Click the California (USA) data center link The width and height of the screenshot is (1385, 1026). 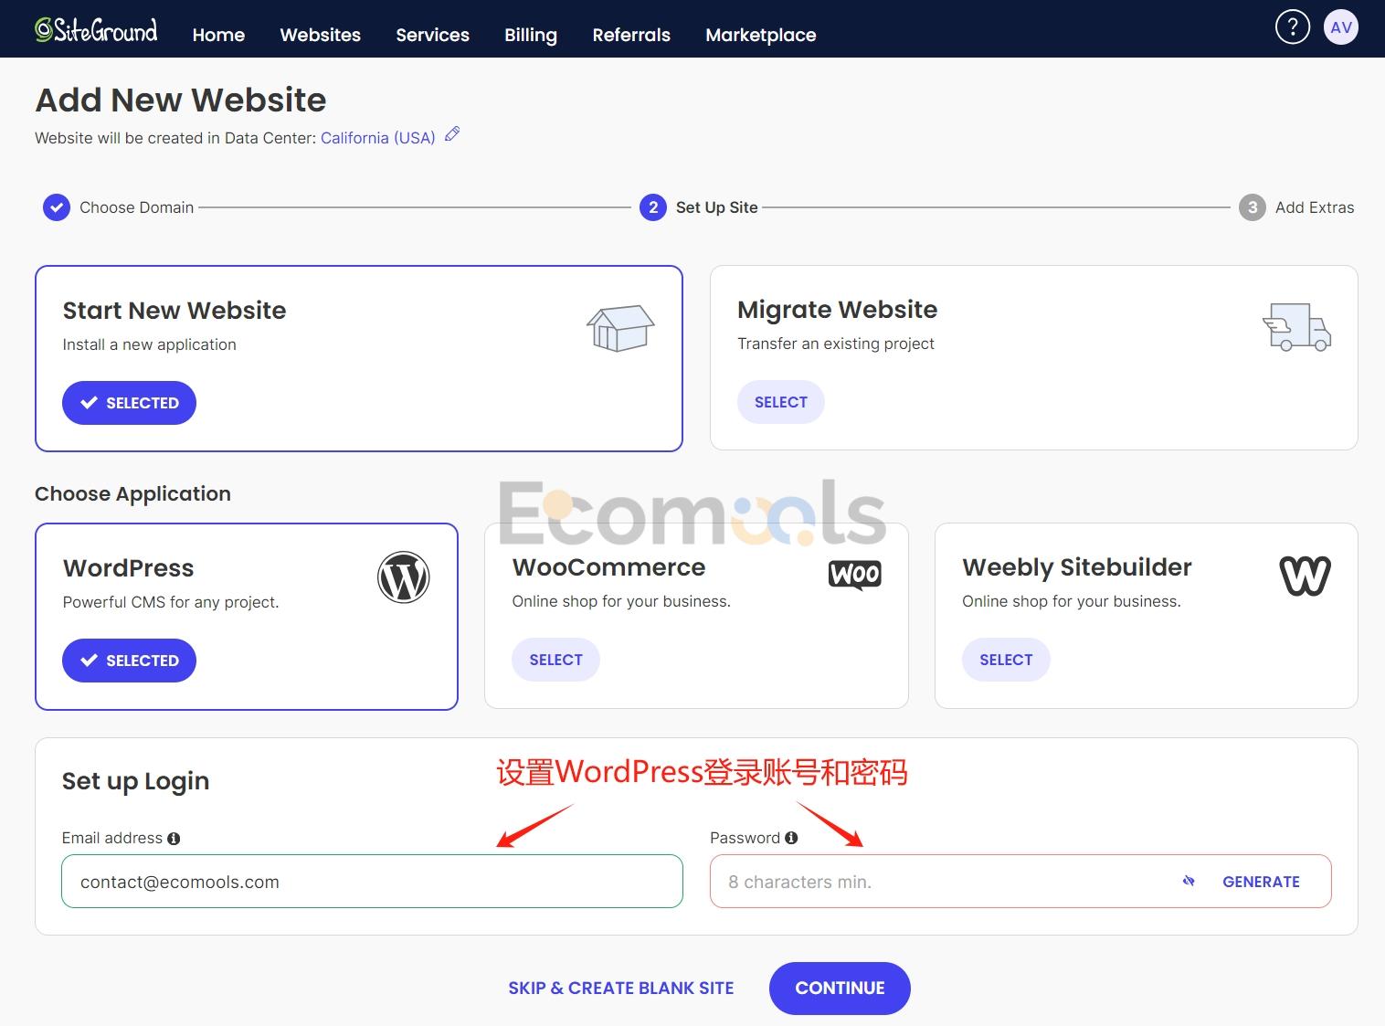[x=377, y=138]
